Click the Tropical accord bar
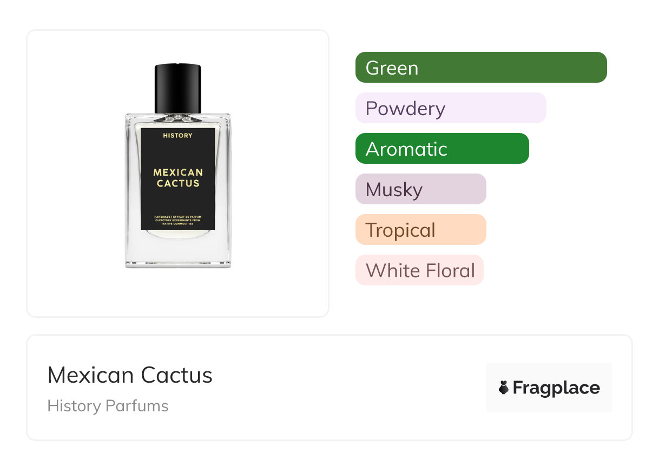 coord(420,230)
